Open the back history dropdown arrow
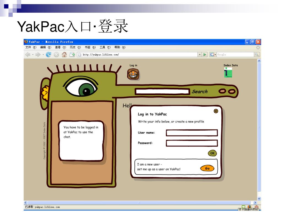 (x=33, y=54)
